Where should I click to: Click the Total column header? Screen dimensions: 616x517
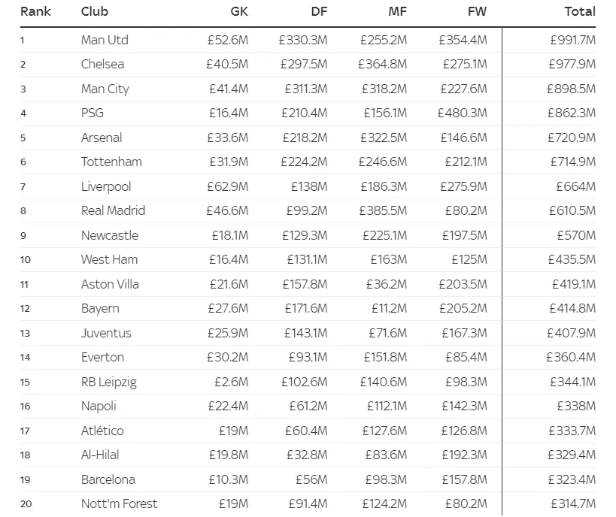(x=579, y=11)
